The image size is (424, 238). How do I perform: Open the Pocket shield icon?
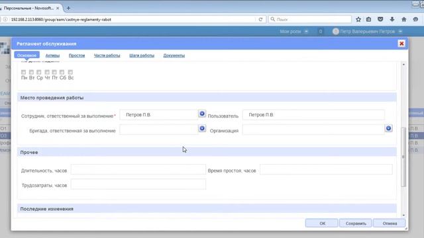click(x=380, y=19)
